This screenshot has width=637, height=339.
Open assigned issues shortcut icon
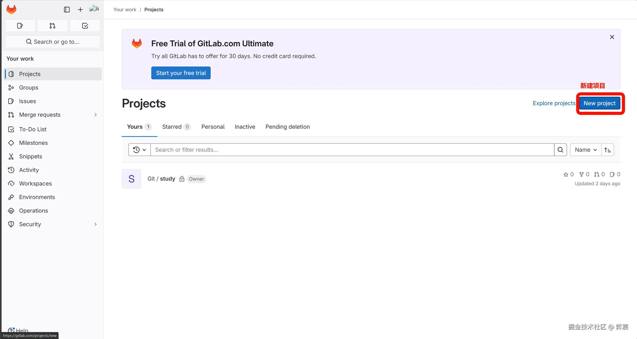pyautogui.click(x=20, y=26)
